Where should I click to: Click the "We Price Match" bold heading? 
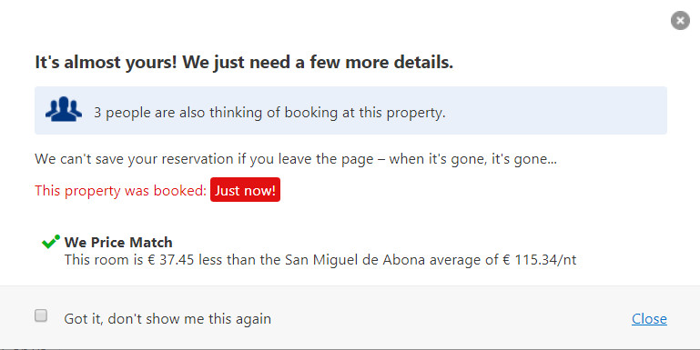point(118,242)
